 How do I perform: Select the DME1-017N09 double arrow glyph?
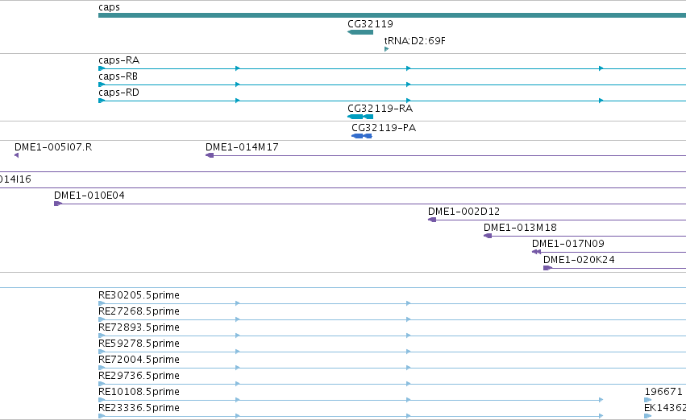tap(536, 252)
